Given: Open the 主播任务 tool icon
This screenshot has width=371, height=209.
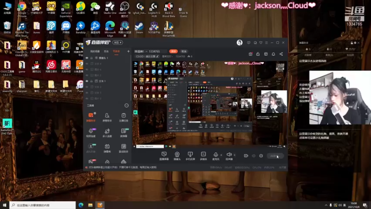Looking at the screenshot, I should pos(123,117).
